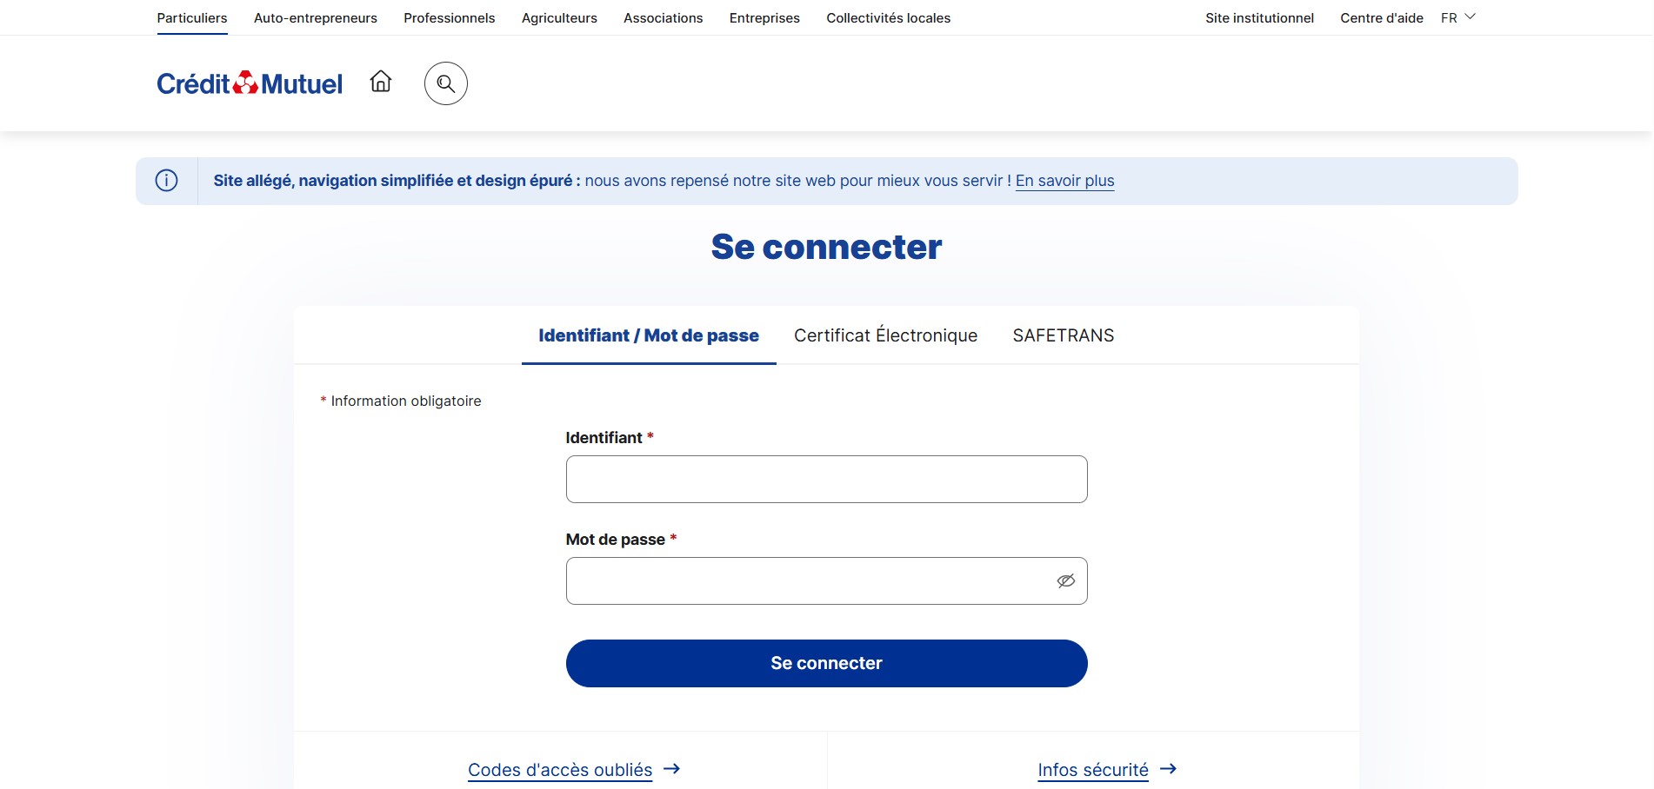This screenshot has width=1654, height=789.
Task: Focus the Identifiant input field
Action: coord(826,479)
